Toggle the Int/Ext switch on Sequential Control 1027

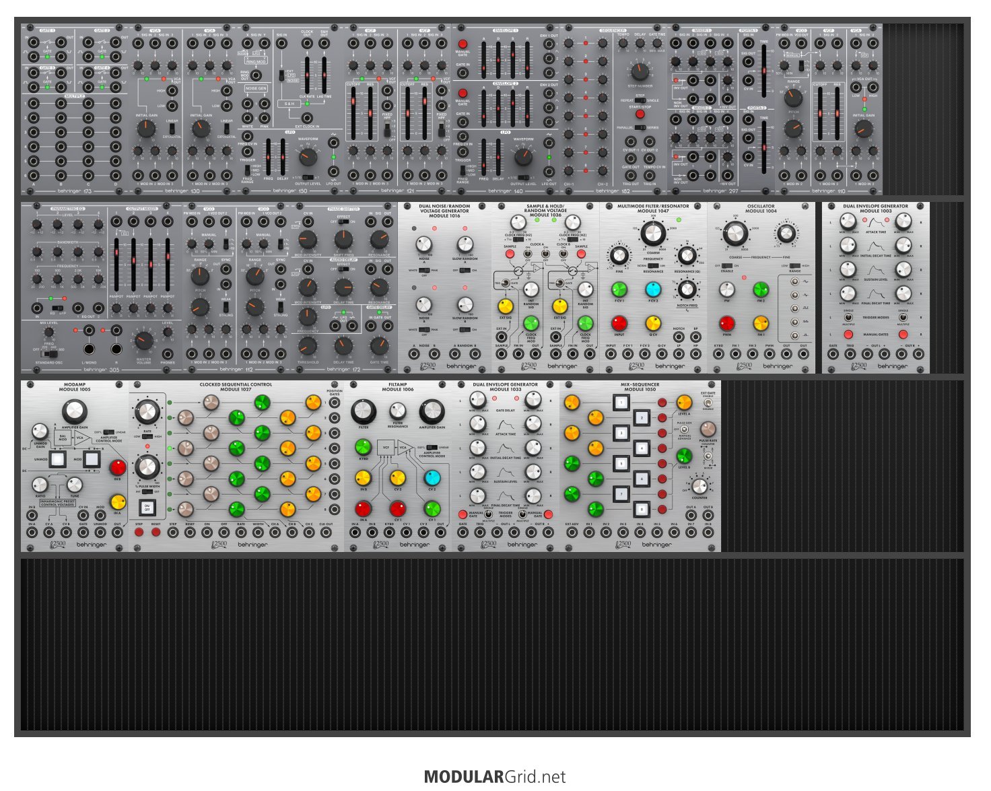pyautogui.click(x=147, y=491)
